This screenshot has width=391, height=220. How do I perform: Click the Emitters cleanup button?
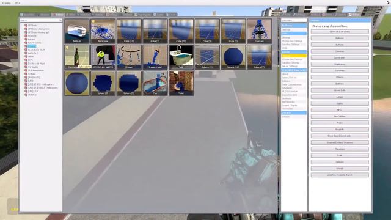340,84
